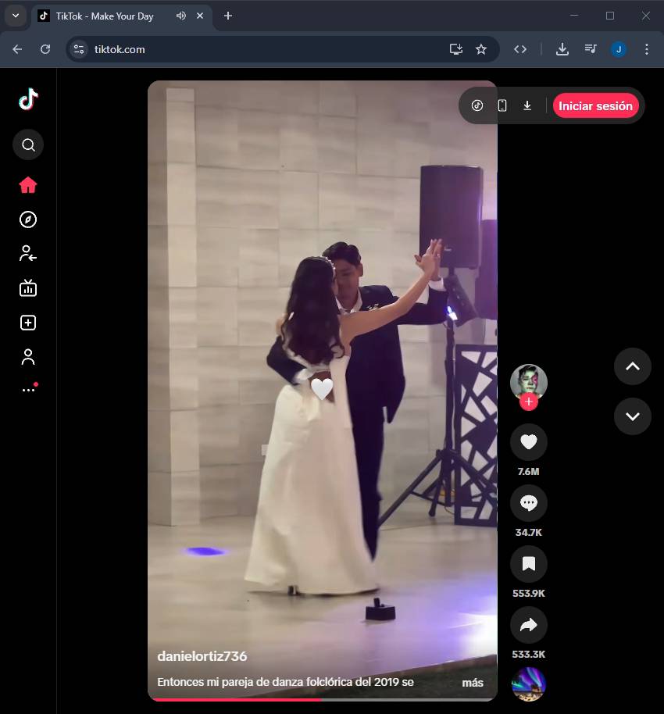This screenshot has height=714, width=664.
Task: Open the Profile icon in sidebar
Action: [28, 357]
